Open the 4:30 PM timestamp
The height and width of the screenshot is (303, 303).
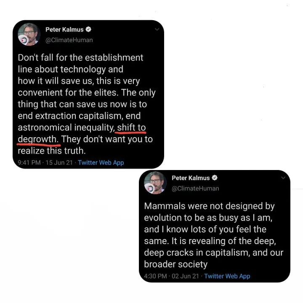pyautogui.click(x=155, y=276)
